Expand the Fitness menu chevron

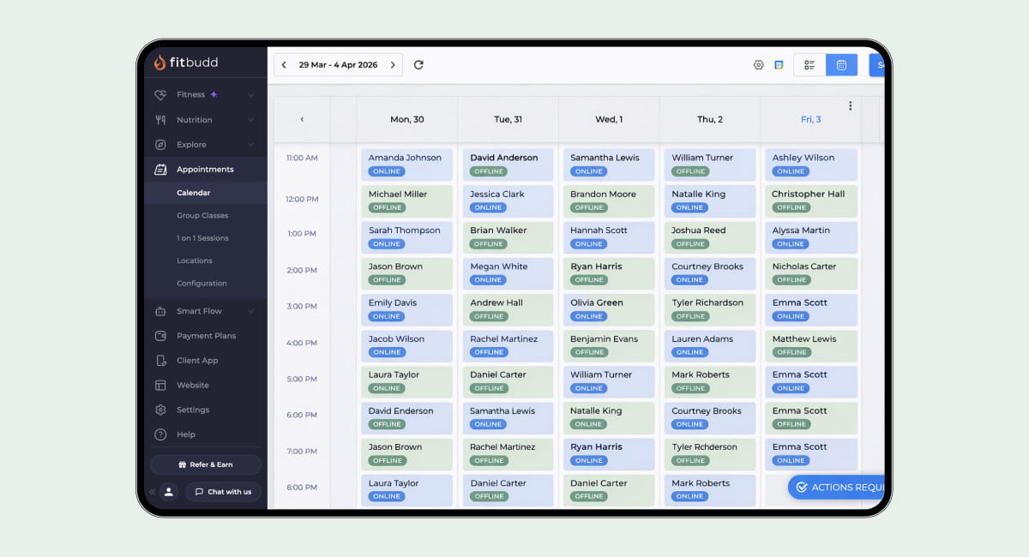click(250, 95)
